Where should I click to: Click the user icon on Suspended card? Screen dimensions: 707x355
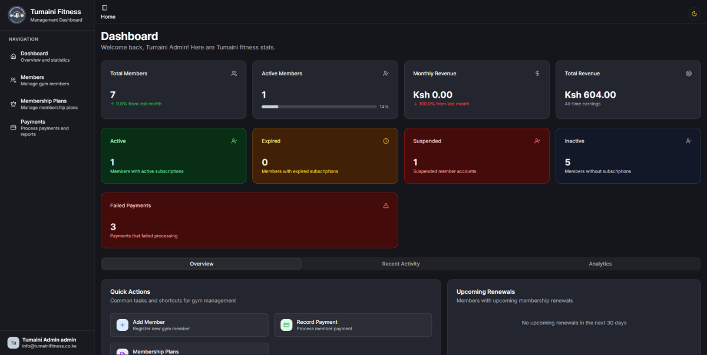tap(537, 141)
